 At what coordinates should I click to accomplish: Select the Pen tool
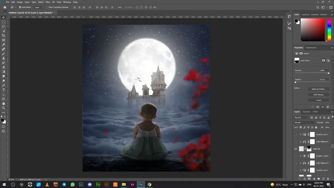coord(3,85)
